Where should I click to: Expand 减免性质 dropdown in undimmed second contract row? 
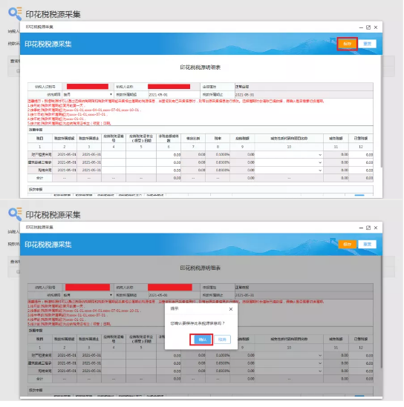tap(320, 162)
